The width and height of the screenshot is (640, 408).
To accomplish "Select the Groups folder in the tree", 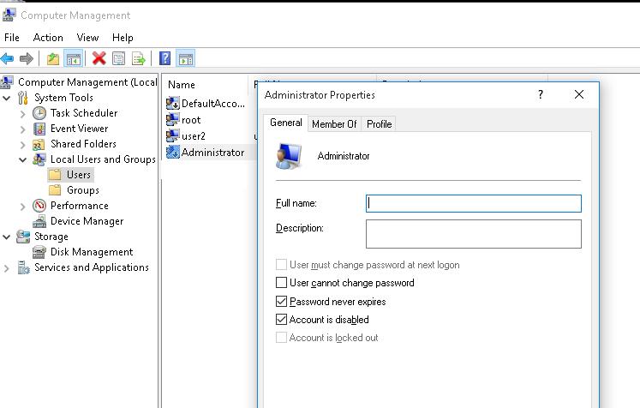I will [82, 190].
